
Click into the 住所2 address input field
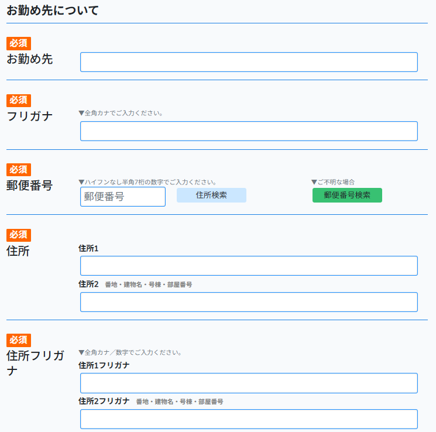249,302
